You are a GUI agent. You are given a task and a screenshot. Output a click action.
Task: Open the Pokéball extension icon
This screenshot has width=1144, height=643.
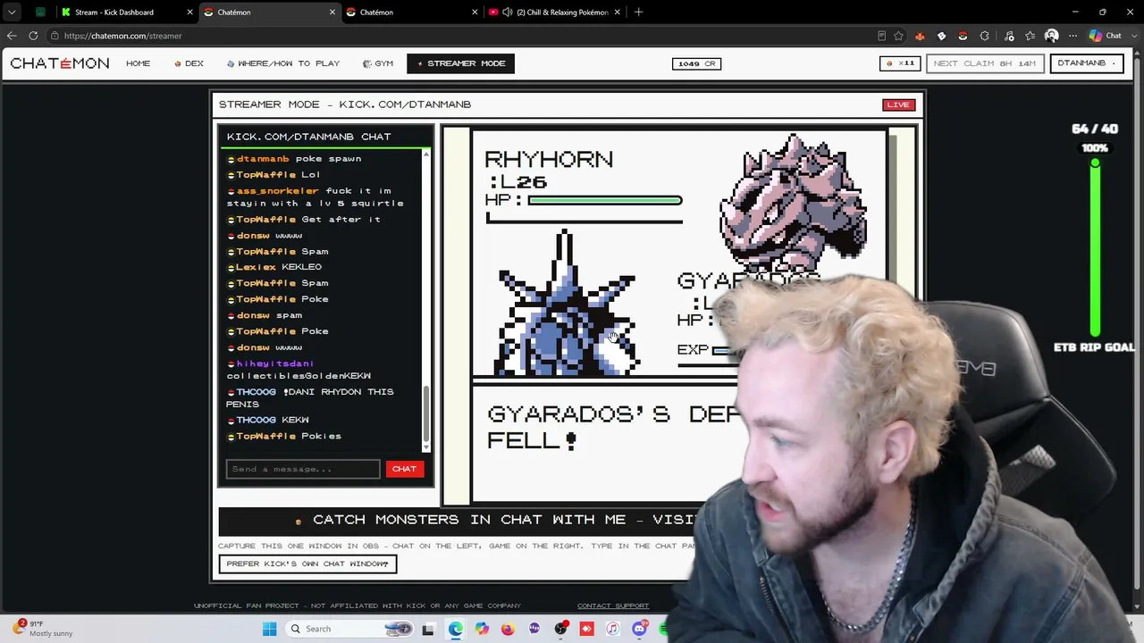(x=963, y=36)
